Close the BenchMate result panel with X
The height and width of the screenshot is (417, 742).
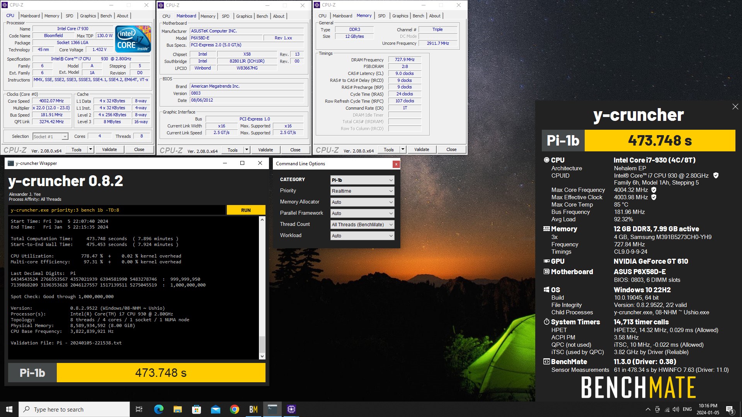[735, 107]
